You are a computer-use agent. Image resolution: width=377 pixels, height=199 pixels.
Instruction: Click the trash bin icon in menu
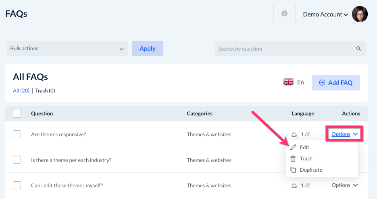293,159
